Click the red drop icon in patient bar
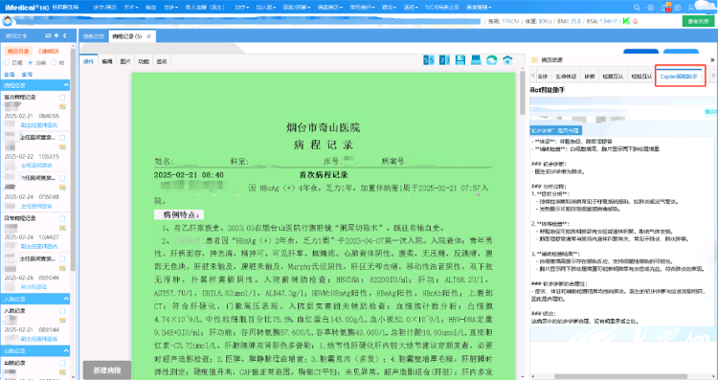The width and height of the screenshot is (718, 380). 635,21
